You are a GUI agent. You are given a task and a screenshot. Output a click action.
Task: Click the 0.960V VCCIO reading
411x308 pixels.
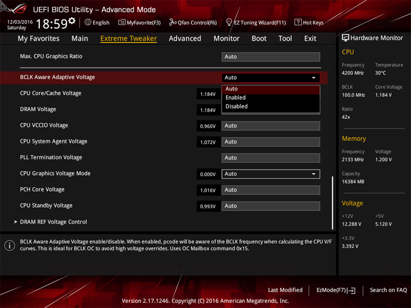tap(208, 126)
